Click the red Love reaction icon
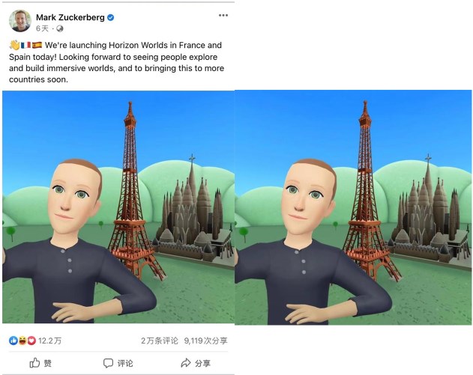Viewport: 473px width, 375px height. (31, 341)
